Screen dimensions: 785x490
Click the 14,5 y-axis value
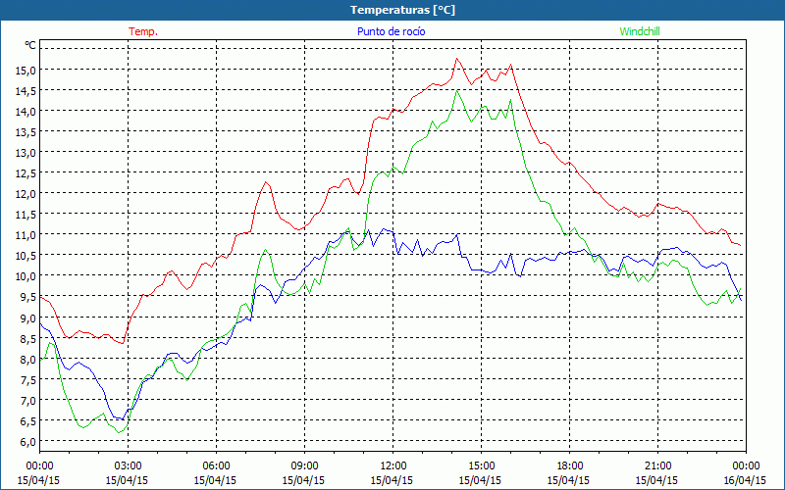(26, 91)
